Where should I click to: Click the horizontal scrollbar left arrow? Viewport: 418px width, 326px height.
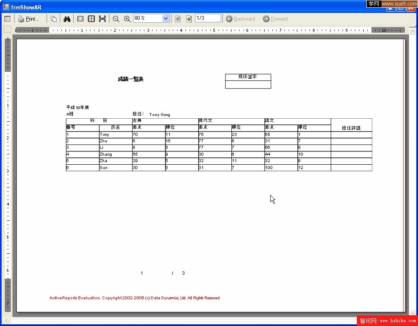(6, 321)
